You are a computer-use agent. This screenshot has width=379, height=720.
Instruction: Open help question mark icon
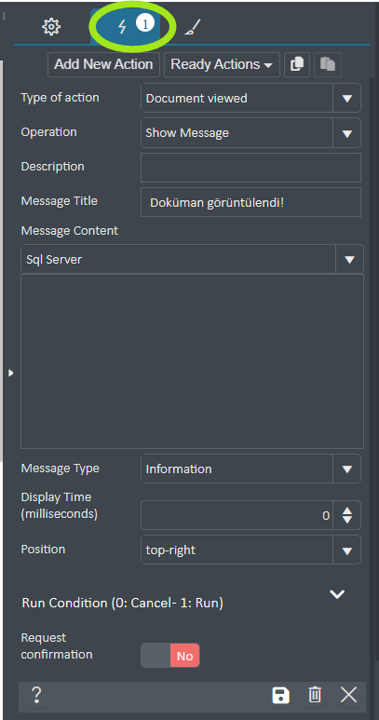36,695
